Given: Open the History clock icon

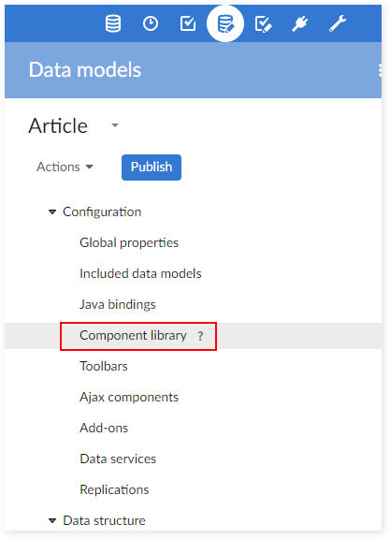Looking at the screenshot, I should [x=151, y=23].
